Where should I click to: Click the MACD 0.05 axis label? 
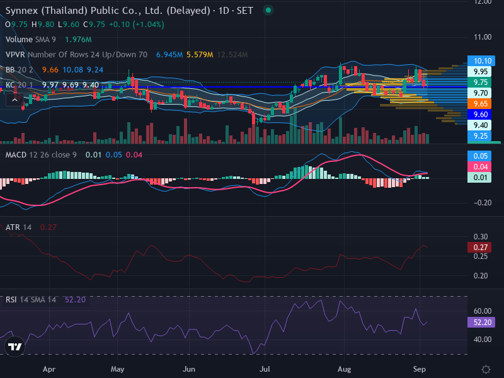(479, 156)
